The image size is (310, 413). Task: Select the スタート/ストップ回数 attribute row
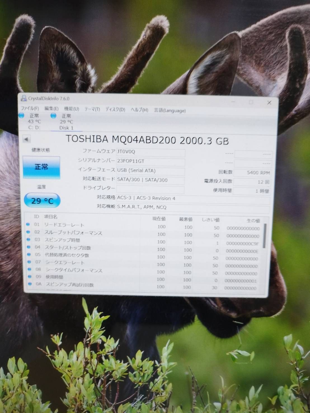144,249
